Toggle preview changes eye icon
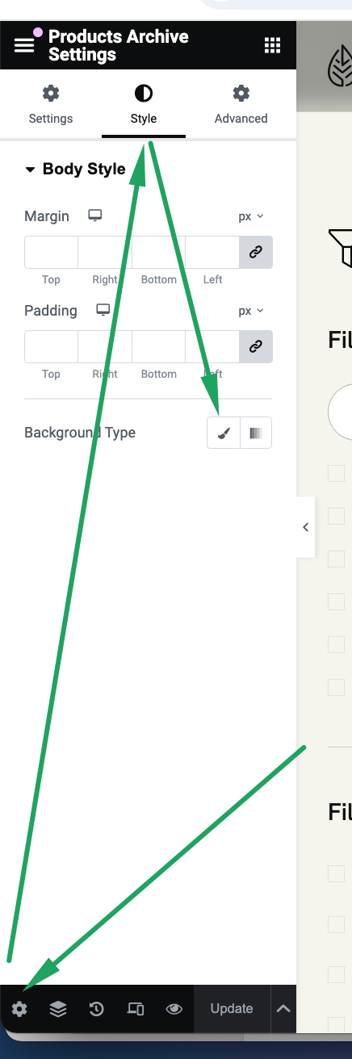 pos(174,1009)
